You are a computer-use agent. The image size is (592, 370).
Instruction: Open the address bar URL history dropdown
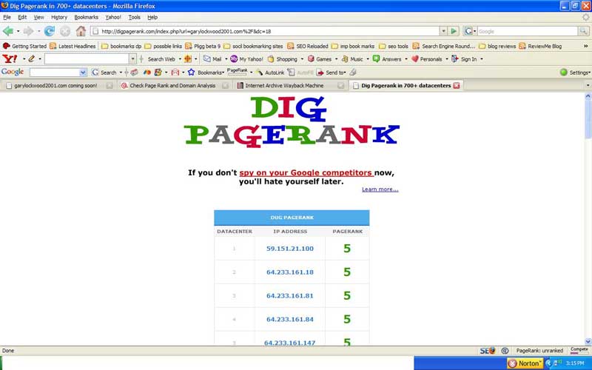click(x=443, y=31)
